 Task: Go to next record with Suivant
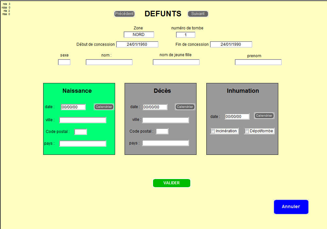198,14
